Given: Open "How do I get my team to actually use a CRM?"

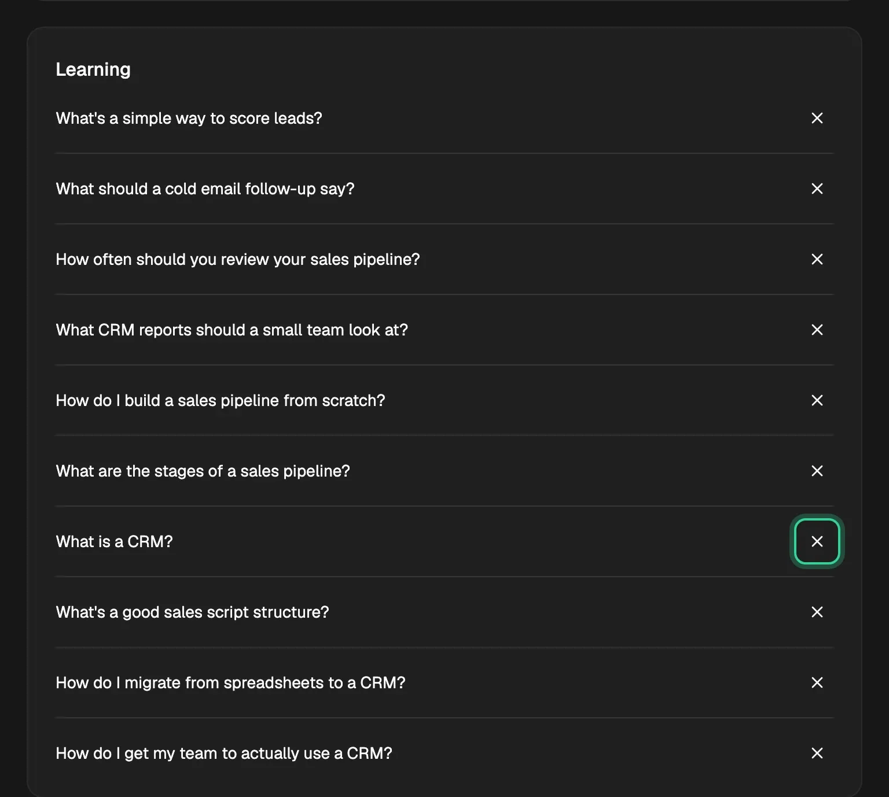Looking at the screenshot, I should coord(224,753).
